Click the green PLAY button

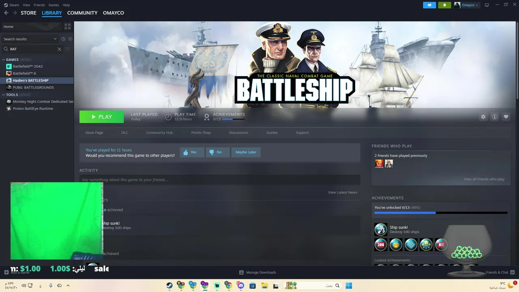tap(101, 117)
